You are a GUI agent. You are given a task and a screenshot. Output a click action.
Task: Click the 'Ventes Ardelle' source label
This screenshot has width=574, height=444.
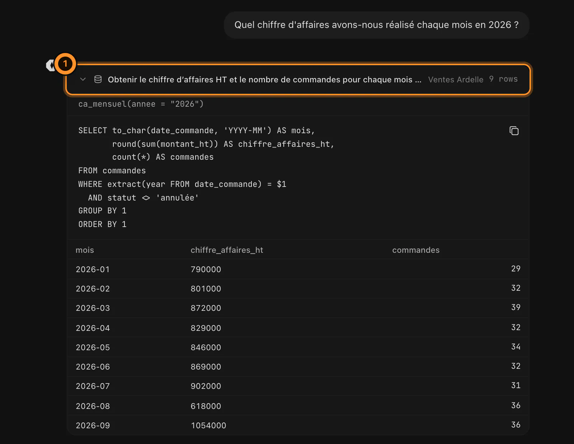coord(456,79)
